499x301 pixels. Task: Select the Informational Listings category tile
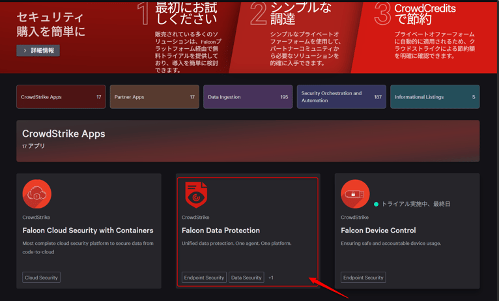(435, 96)
